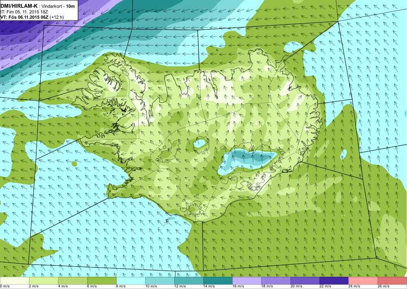Click the teal 12–14 m/s legend swatch
407x289 pixels.
tap(189, 280)
